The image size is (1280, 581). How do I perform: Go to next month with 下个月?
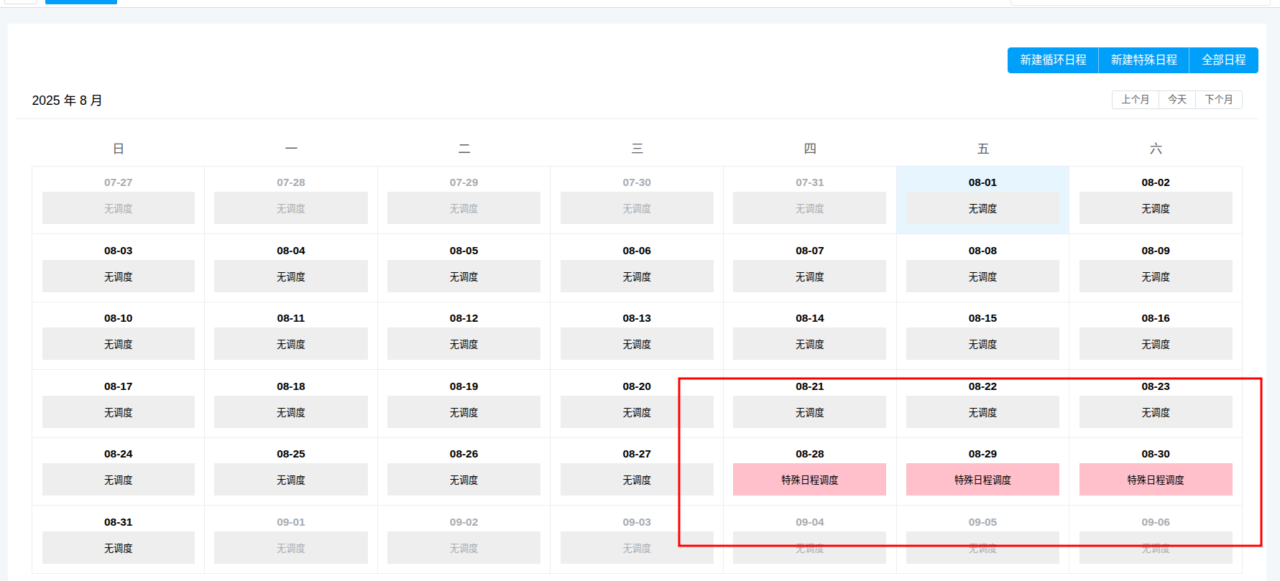(x=1218, y=100)
